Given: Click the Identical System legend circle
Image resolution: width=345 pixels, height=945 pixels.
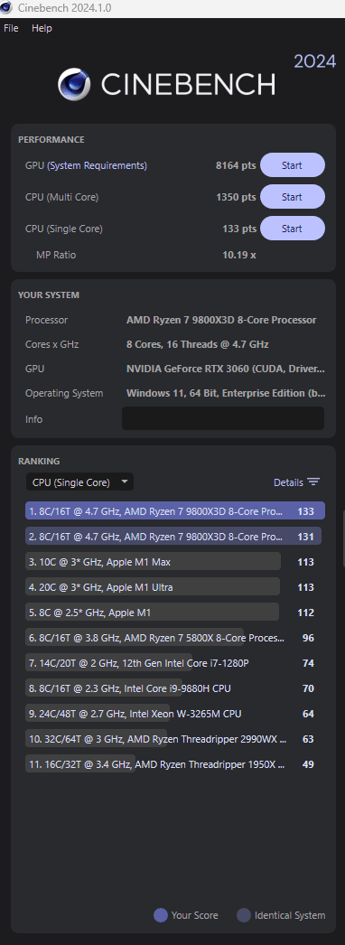Looking at the screenshot, I should tap(244, 915).
